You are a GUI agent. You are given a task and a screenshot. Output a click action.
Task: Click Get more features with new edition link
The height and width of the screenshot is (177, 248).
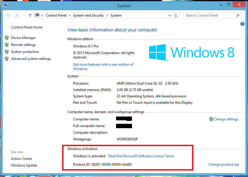(103, 67)
